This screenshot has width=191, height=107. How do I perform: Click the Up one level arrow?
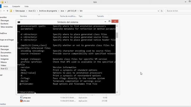tap(7, 11)
